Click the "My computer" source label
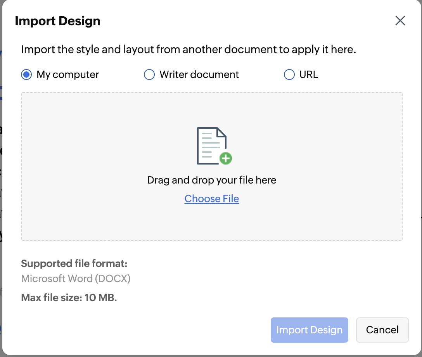This screenshot has width=422, height=357. (68, 75)
